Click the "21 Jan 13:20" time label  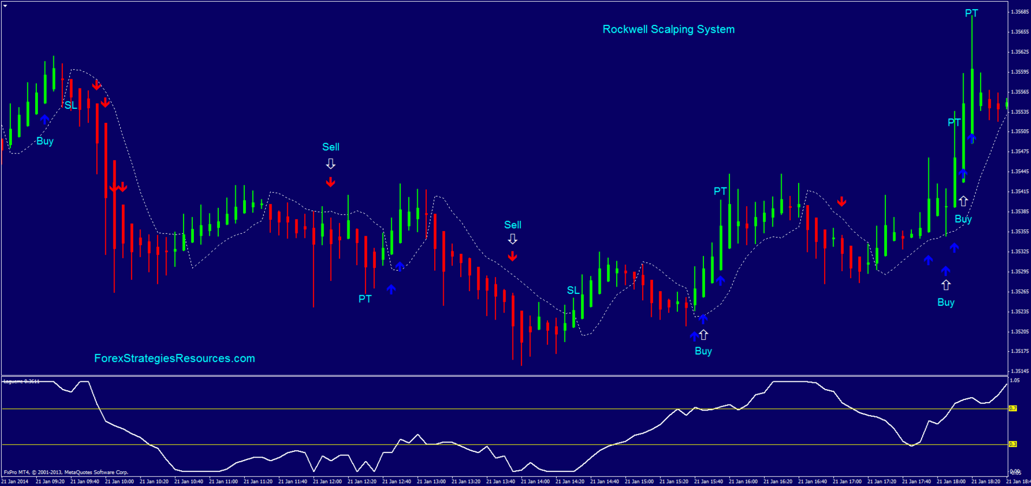(466, 481)
